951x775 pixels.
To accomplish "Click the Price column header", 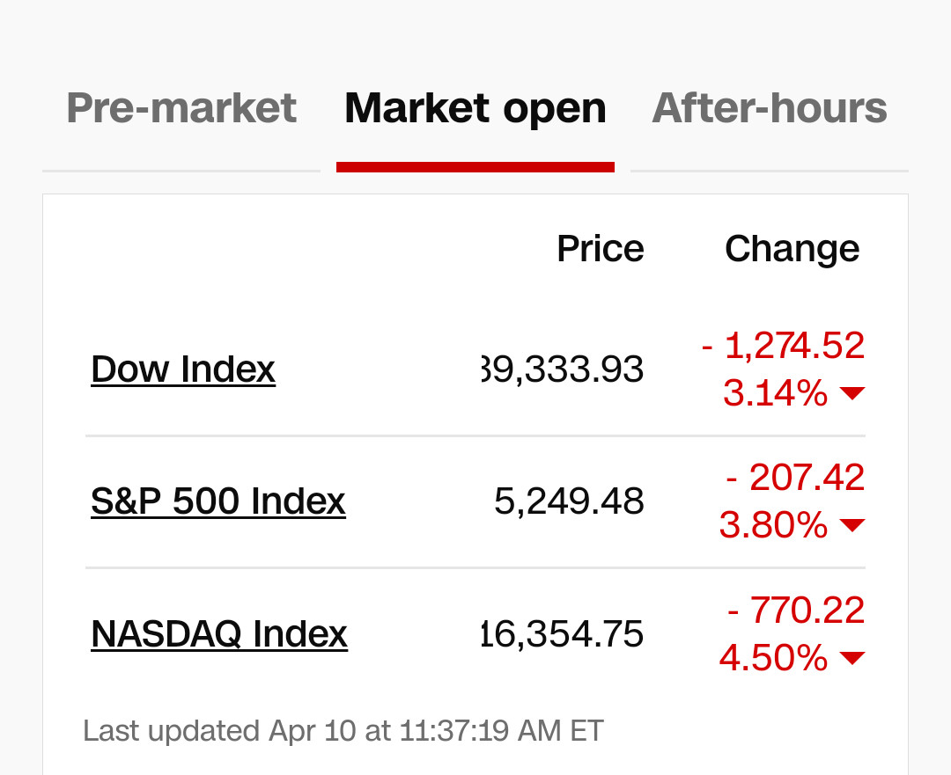I will click(x=600, y=249).
